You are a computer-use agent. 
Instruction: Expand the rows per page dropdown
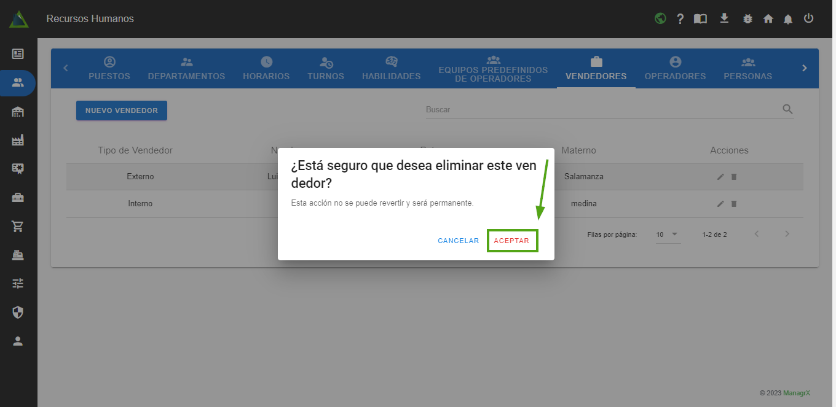point(668,235)
